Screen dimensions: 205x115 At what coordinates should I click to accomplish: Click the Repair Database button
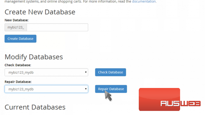pyautogui.click(x=111, y=89)
